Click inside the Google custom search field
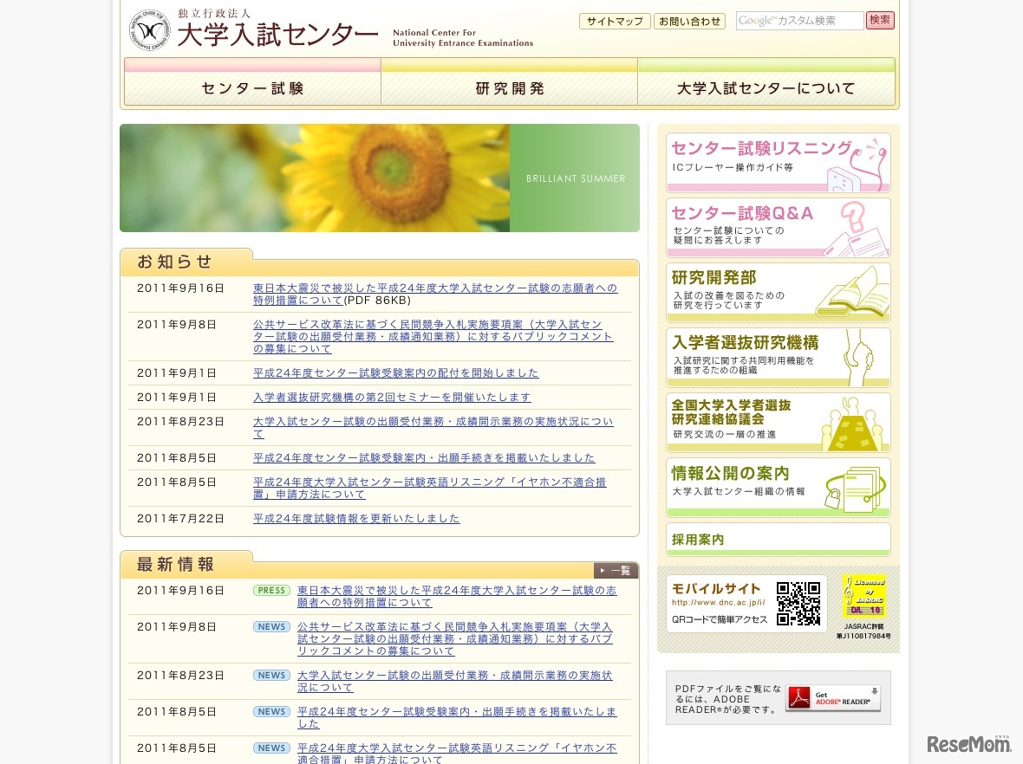 tap(798, 21)
